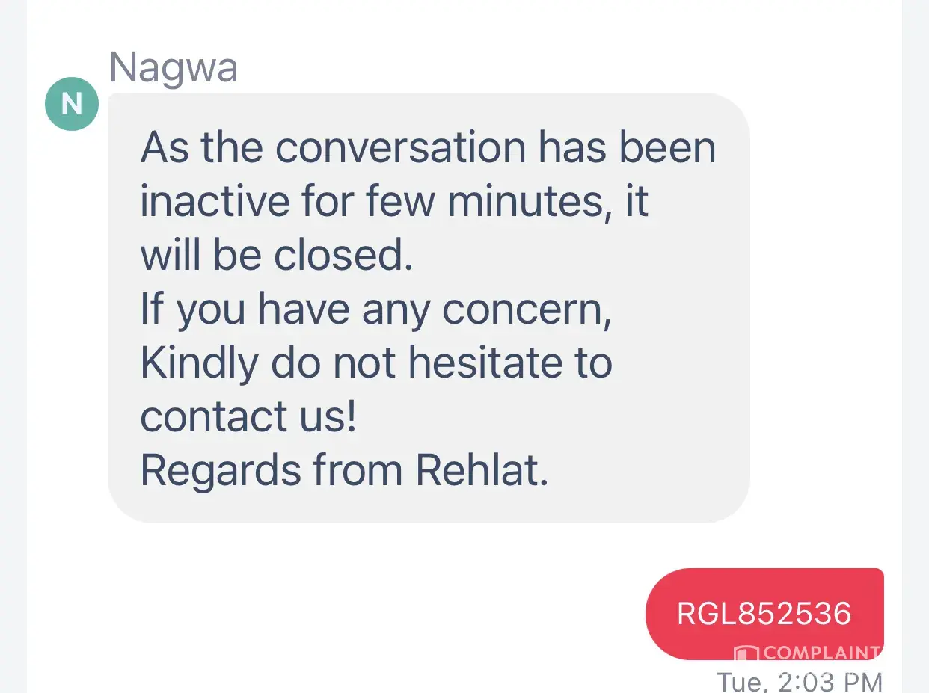
Task: Tap the red RGL852536 message bubble
Action: 764,614
